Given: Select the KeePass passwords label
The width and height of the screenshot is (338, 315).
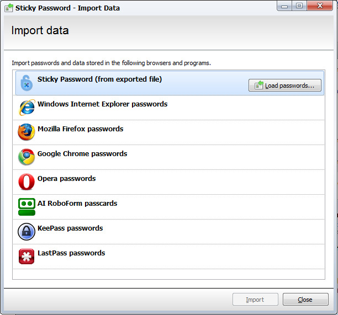Looking at the screenshot, I should click(x=70, y=228).
